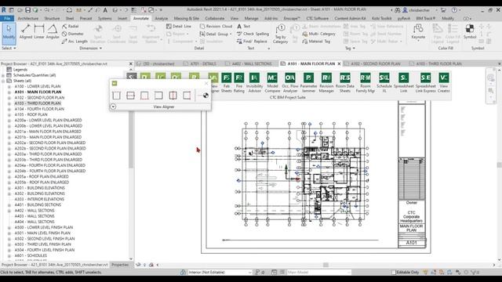Open the File menu tab
Viewport: 502px width, 282px height.
pyautogui.click(x=7, y=19)
